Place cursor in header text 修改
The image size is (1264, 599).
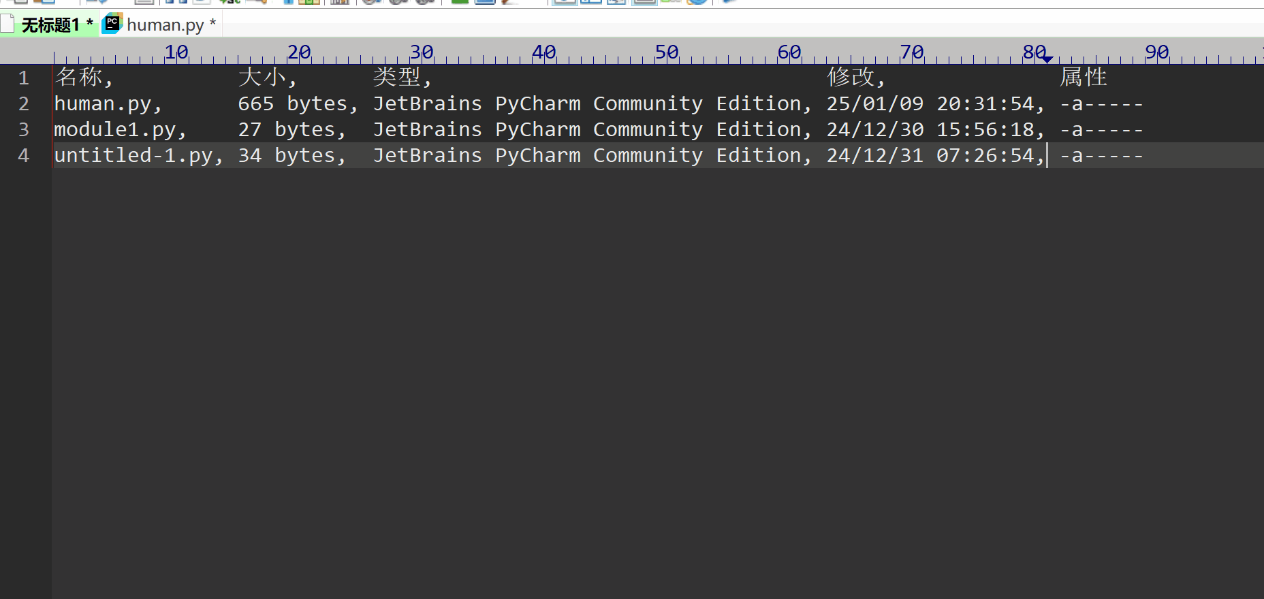[x=851, y=77]
